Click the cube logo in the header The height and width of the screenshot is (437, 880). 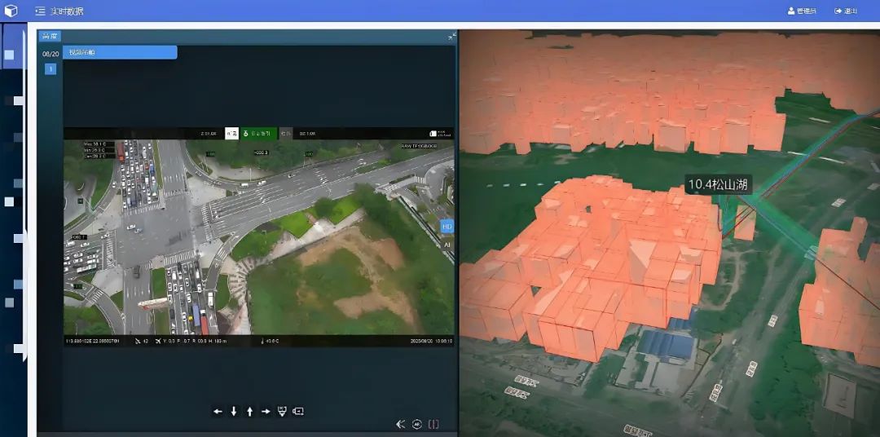(x=11, y=11)
